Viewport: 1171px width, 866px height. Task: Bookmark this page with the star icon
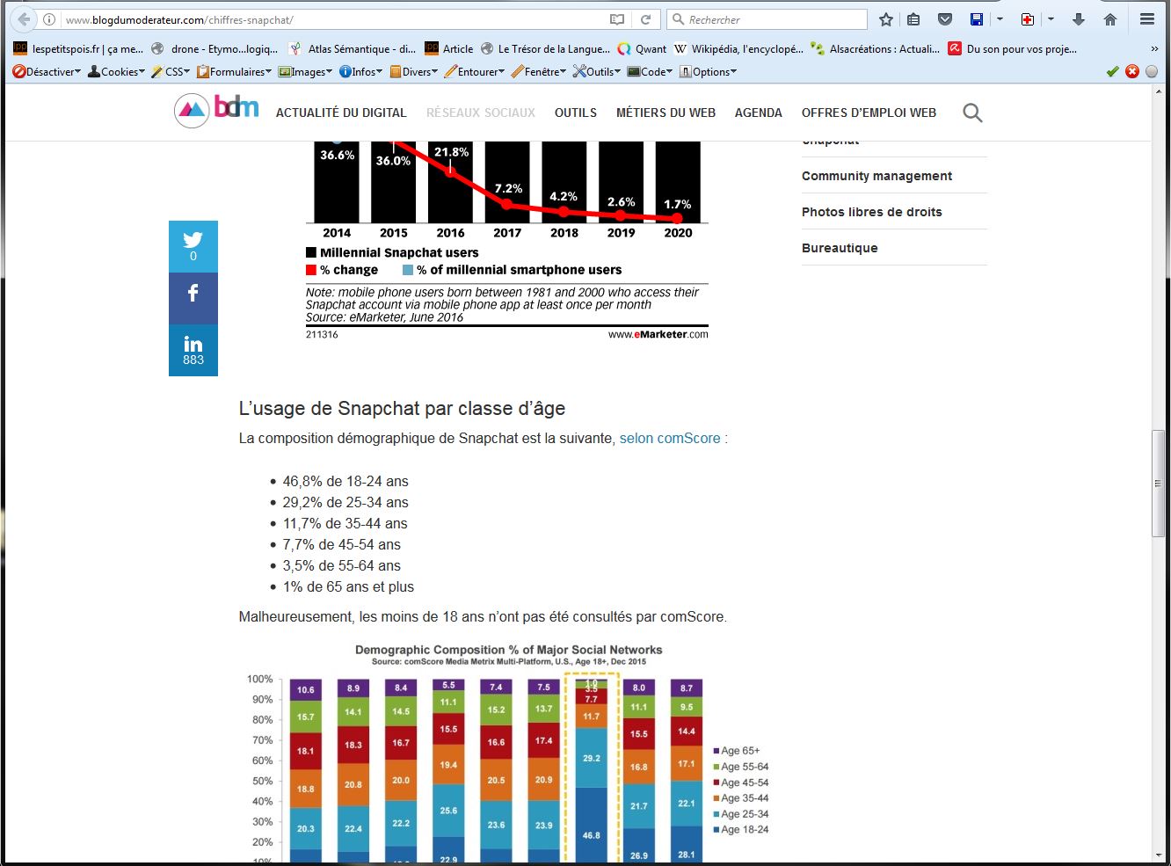coord(886,19)
